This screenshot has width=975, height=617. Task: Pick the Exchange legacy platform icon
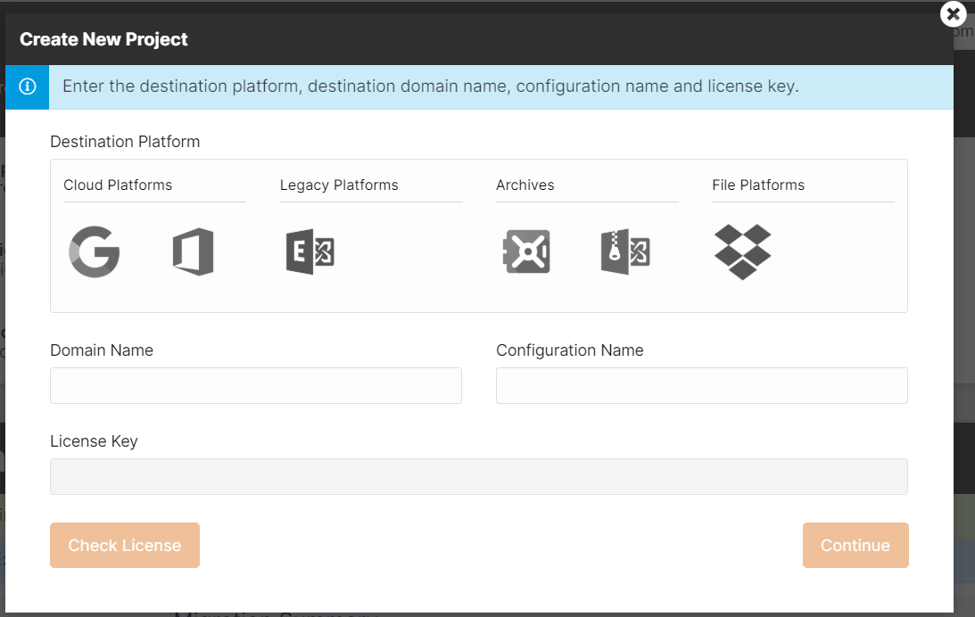310,251
